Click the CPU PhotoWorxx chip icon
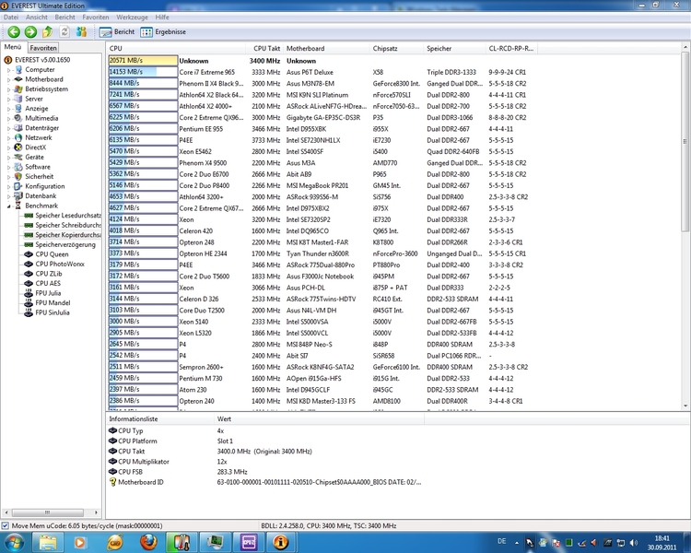Viewport: 691px width, 553px height. point(29,264)
